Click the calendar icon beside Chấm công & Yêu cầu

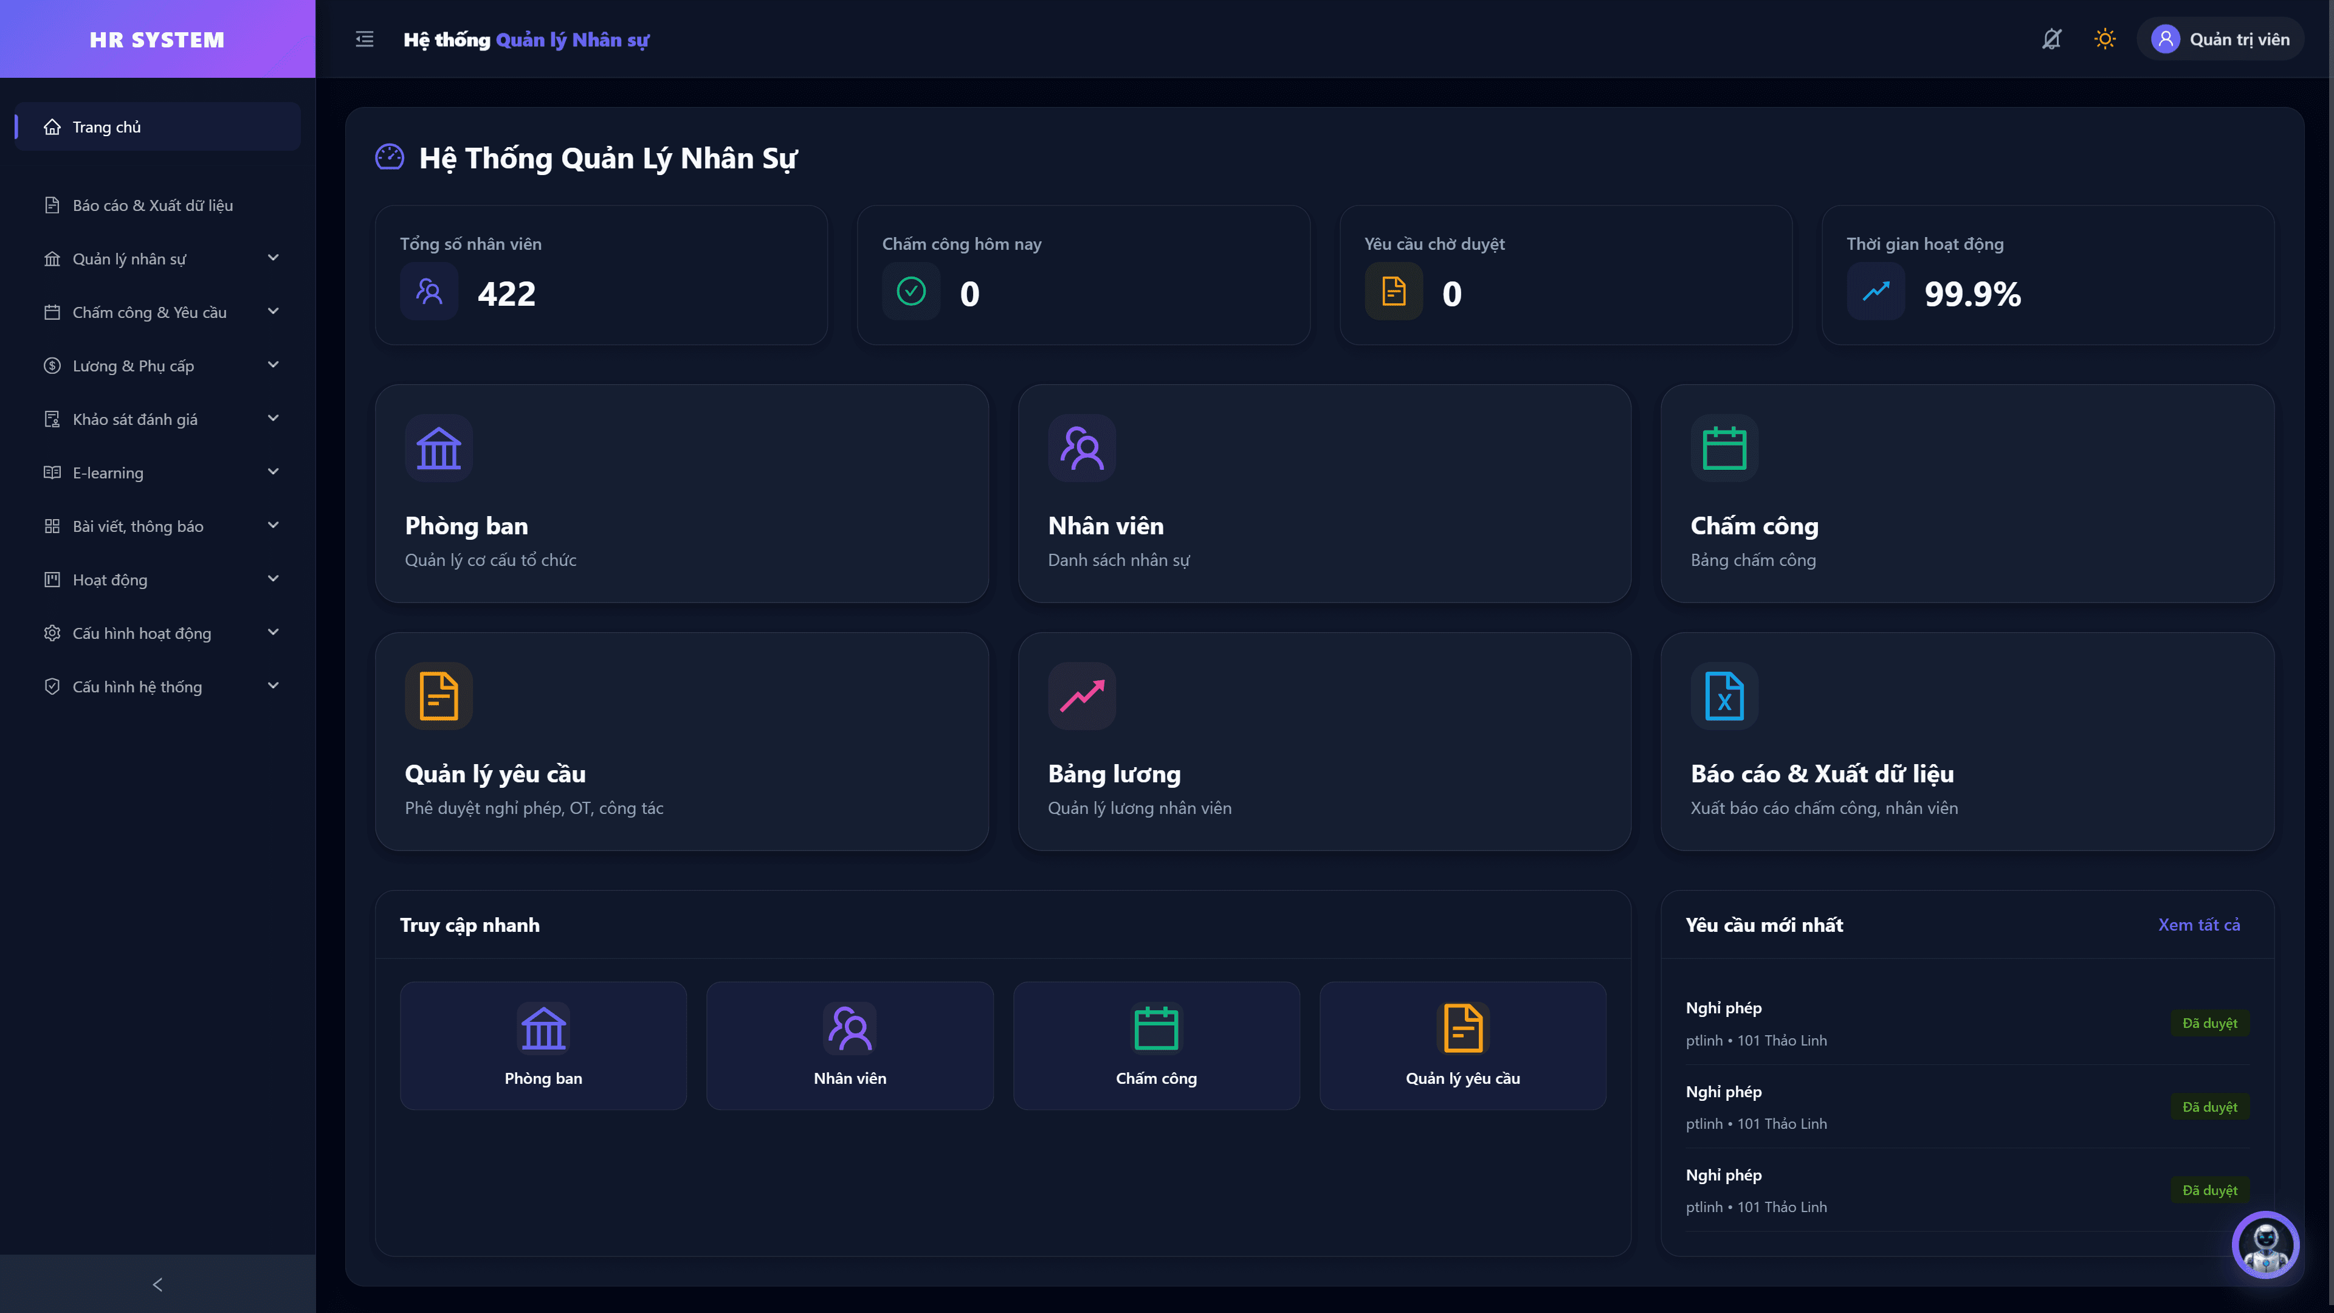click(52, 312)
